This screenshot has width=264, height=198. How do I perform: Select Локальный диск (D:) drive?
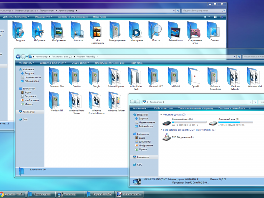click(231, 122)
